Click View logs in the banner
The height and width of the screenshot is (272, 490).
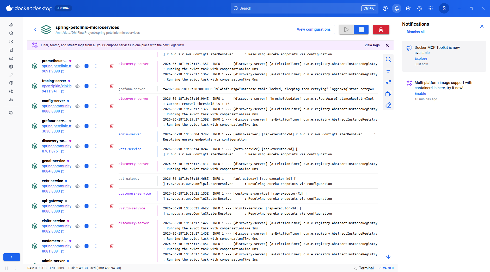click(372, 45)
